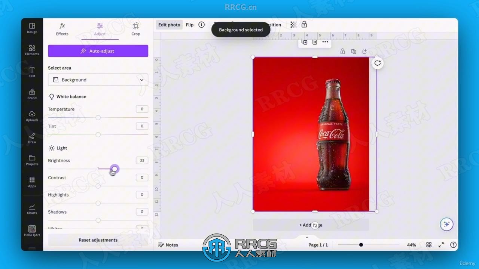Viewport: 479px width, 269px height.
Task: Click the comment bubble icon beside the image
Action: [378, 63]
